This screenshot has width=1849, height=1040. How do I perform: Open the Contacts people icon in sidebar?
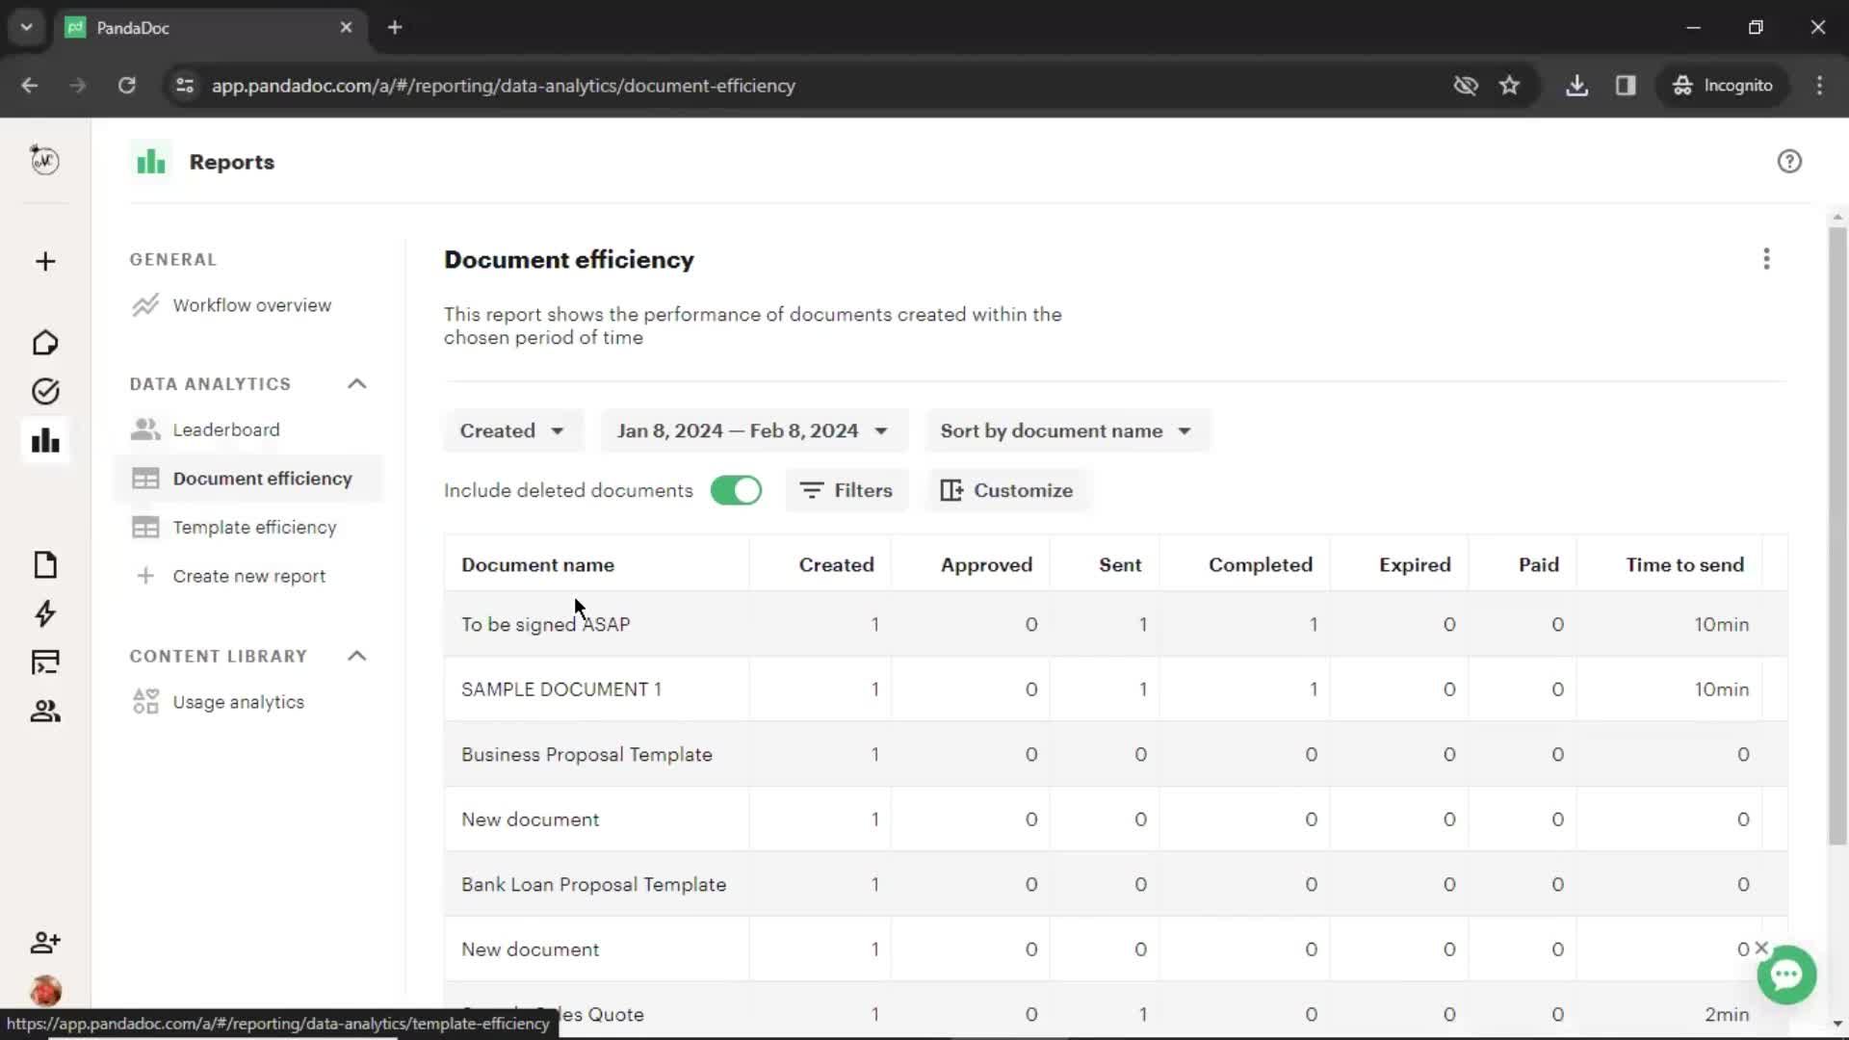pos(45,712)
